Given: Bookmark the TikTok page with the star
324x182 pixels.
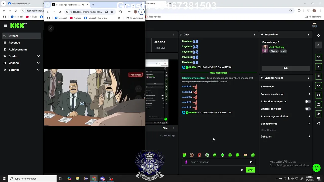Looking at the screenshot, I should (x=112, y=12).
